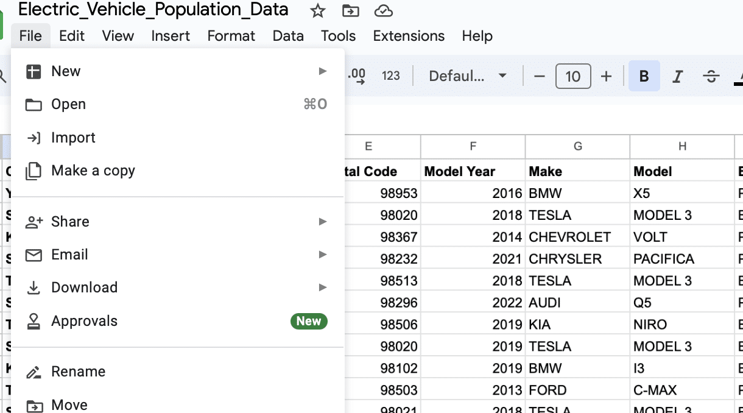Image resolution: width=743 pixels, height=413 pixels.
Task: Select column H header
Action: point(682,146)
